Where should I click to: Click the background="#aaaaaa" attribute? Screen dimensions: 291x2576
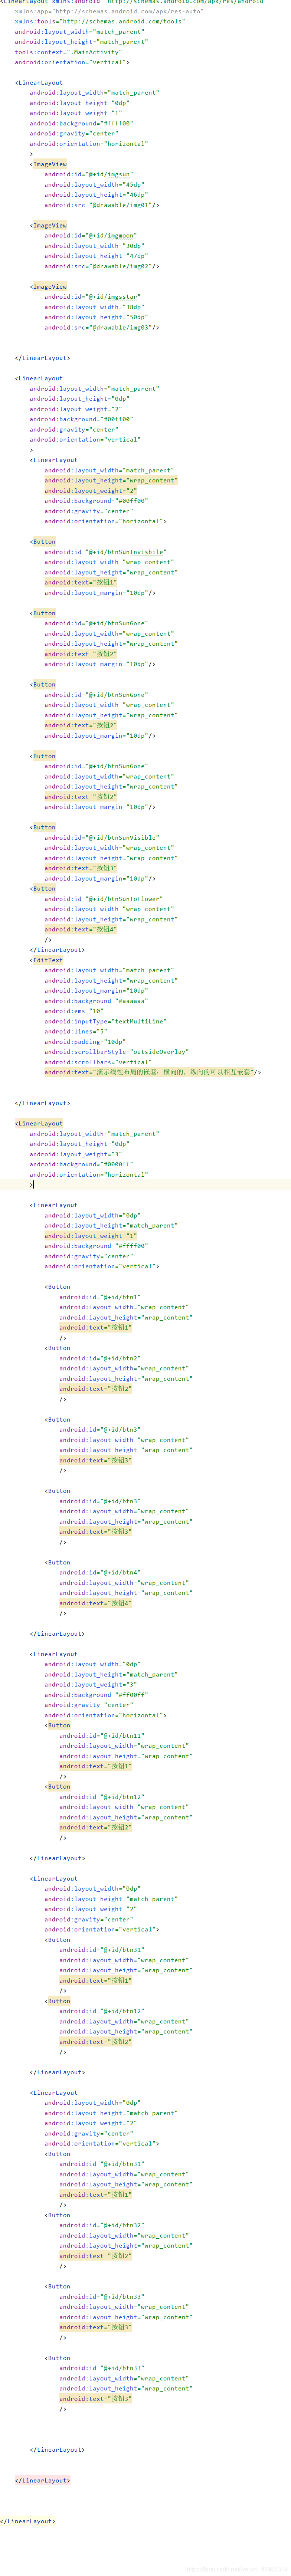coord(96,1001)
